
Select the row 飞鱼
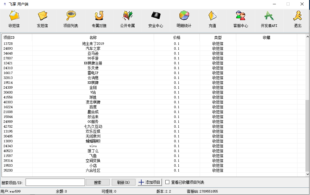pyautogui.click(x=153, y=156)
